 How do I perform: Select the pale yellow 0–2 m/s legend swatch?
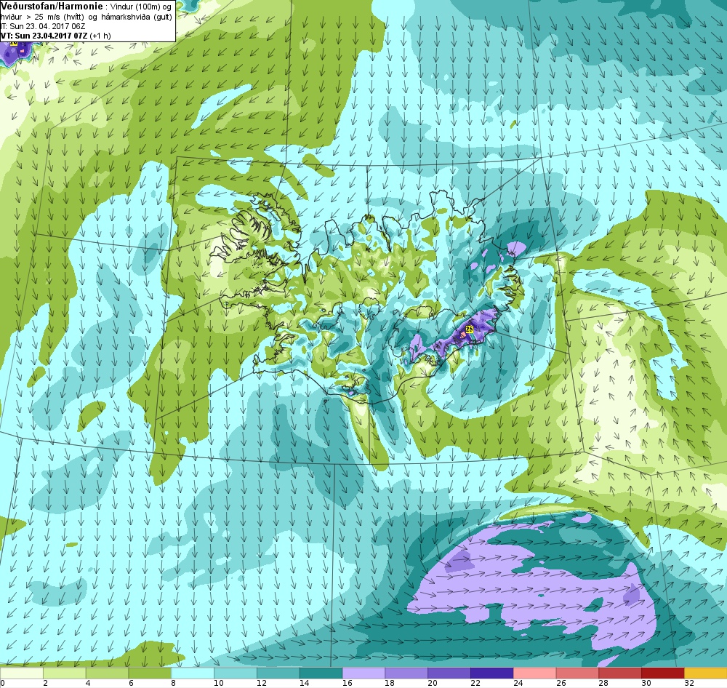(x=21, y=673)
